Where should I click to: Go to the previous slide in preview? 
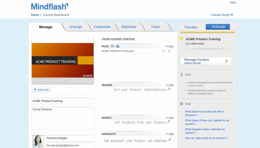53,80
